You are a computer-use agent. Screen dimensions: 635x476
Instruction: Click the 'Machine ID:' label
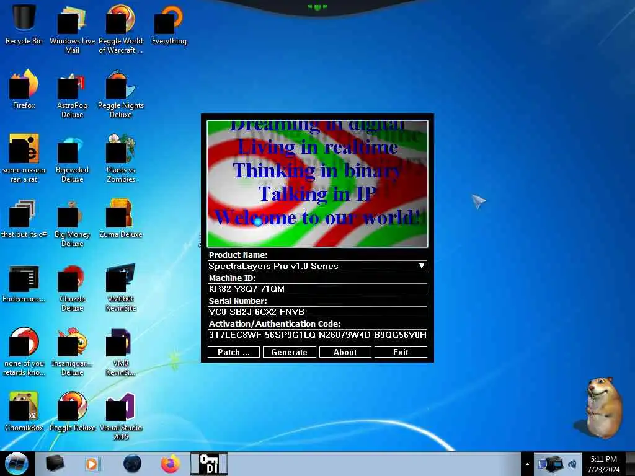pos(232,278)
